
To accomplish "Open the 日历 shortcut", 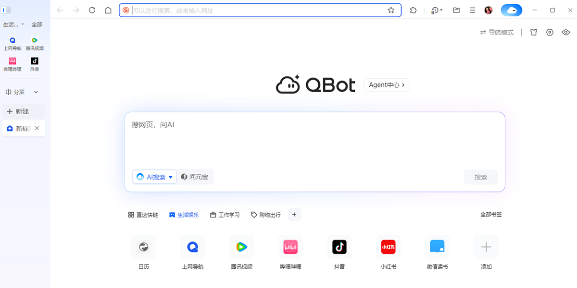I will pyautogui.click(x=143, y=252).
